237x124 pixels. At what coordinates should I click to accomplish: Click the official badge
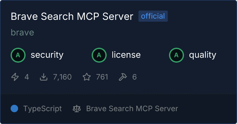coord(153,16)
